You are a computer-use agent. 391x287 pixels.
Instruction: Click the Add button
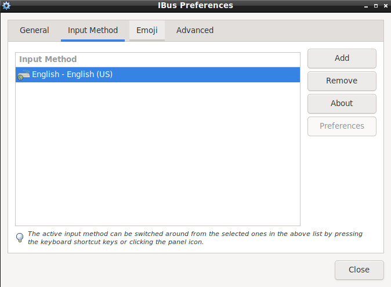(342, 59)
